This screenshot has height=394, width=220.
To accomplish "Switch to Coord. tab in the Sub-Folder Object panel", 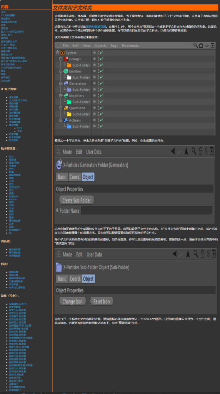I will pyautogui.click(x=75, y=279).
